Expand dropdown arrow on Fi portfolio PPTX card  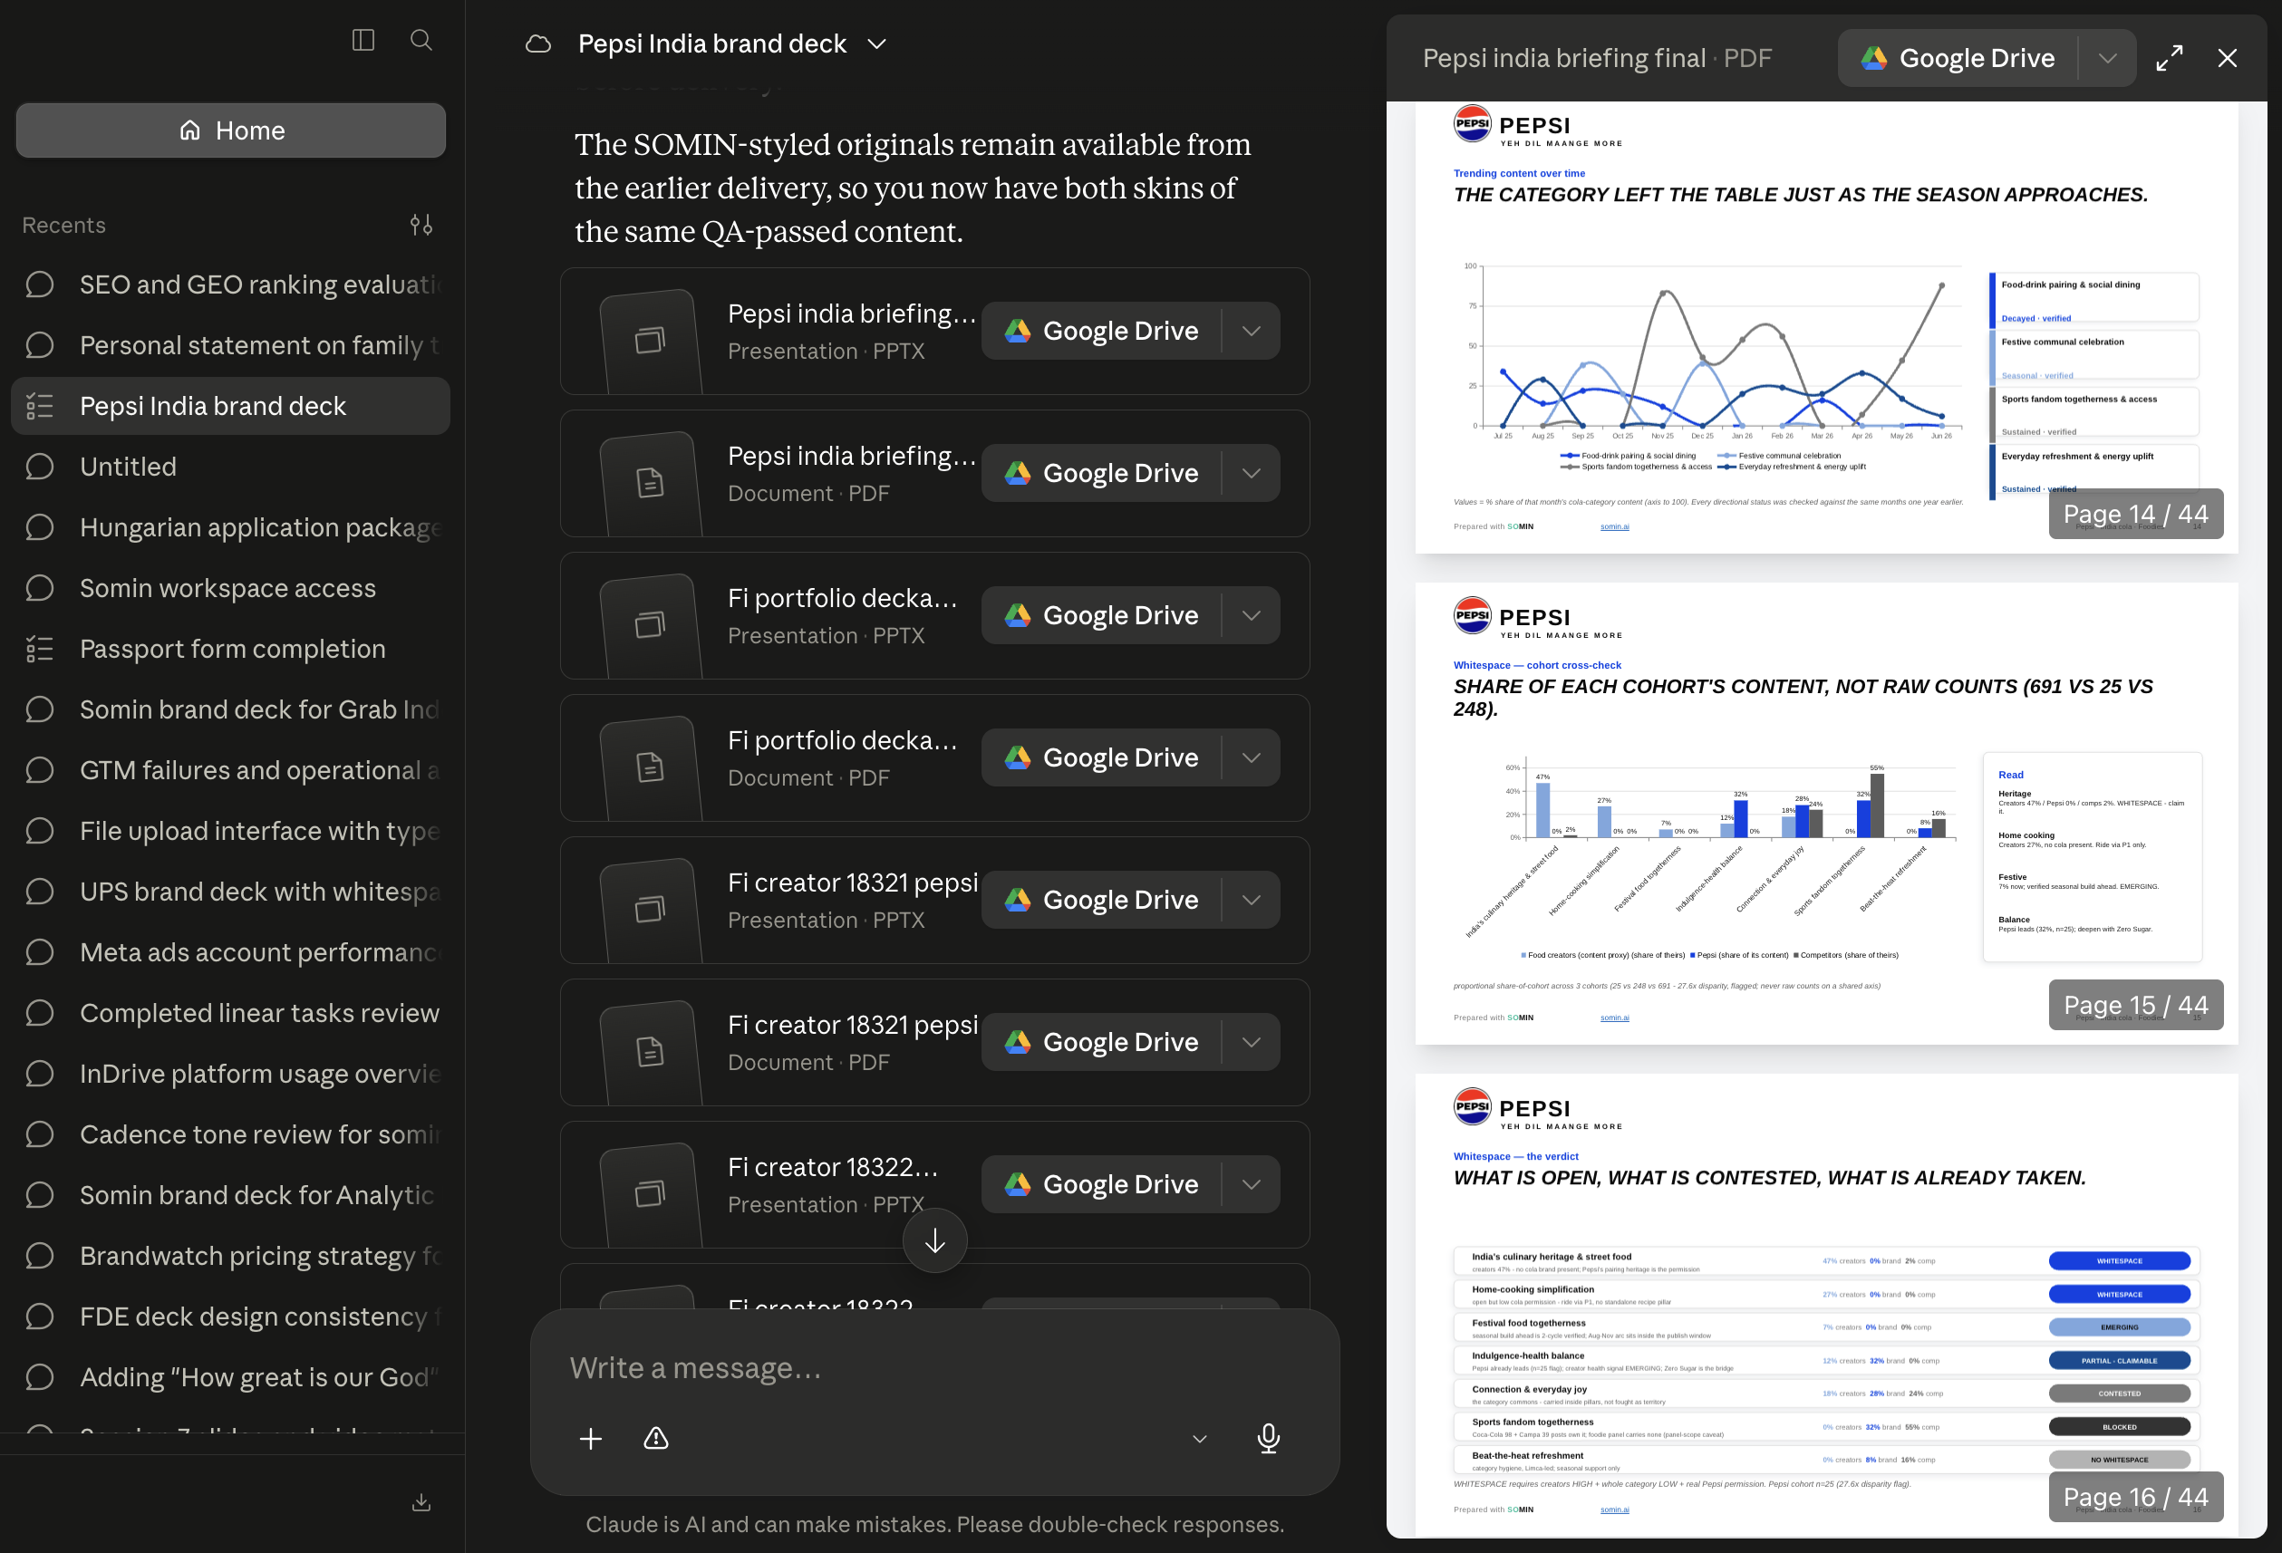point(1251,616)
